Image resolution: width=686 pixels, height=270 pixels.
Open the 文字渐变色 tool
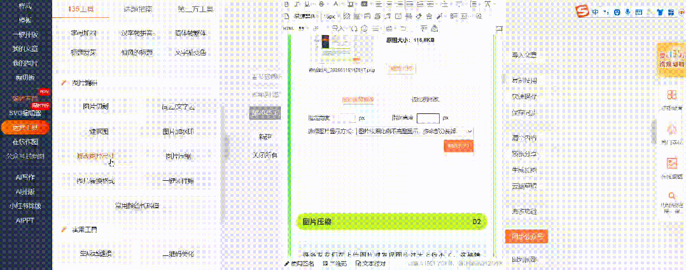coord(190,52)
